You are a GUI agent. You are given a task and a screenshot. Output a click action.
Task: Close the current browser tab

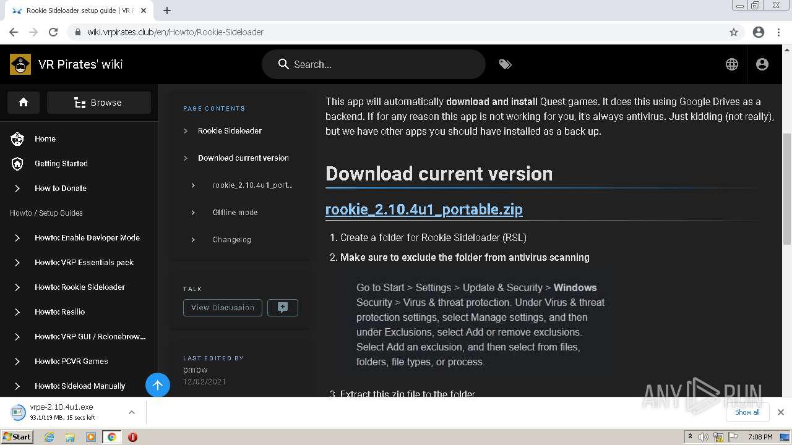(144, 11)
